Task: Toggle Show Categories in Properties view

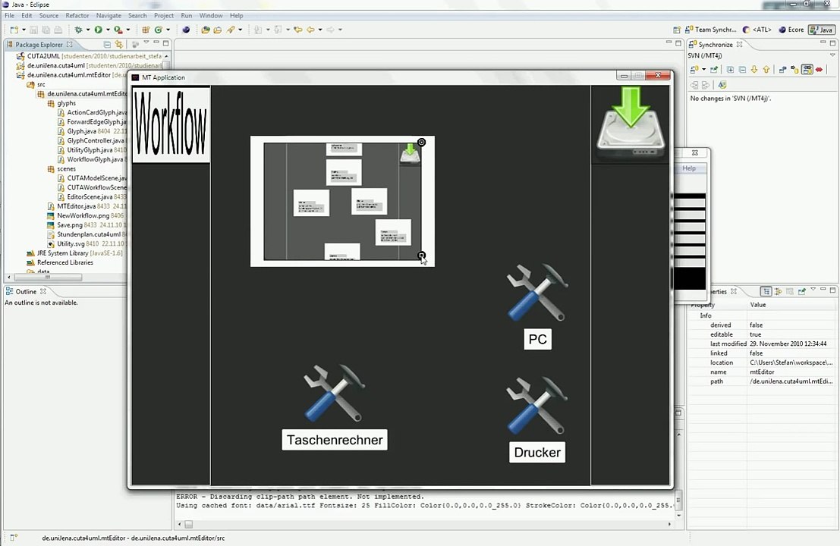Action: tap(766, 291)
